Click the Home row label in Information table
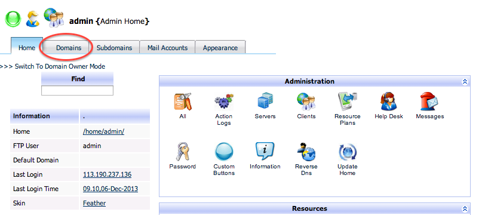482x215 pixels. [x=22, y=131]
